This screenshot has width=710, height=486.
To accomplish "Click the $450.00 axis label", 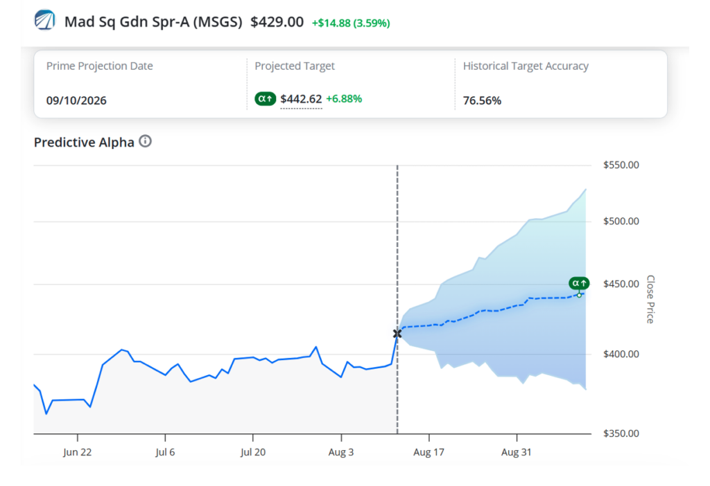I will tap(621, 284).
